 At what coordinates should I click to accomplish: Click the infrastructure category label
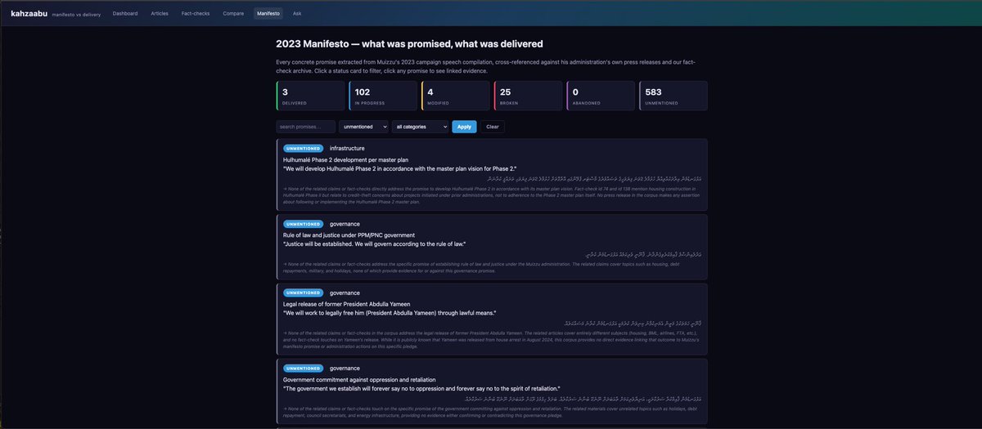(x=347, y=148)
